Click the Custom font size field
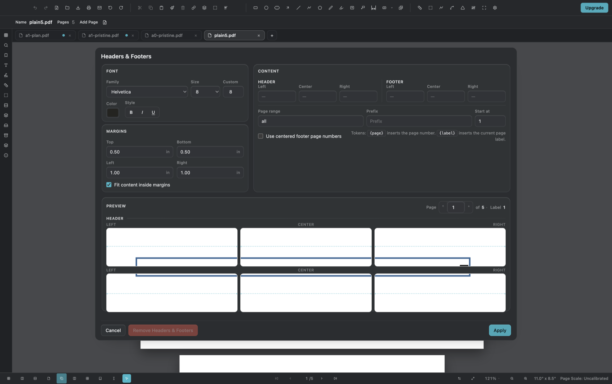The image size is (612, 384). pyautogui.click(x=233, y=92)
